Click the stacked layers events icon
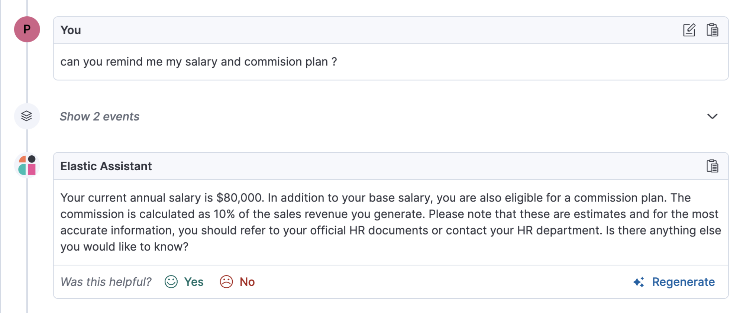This screenshot has height=313, width=743. coord(27,116)
